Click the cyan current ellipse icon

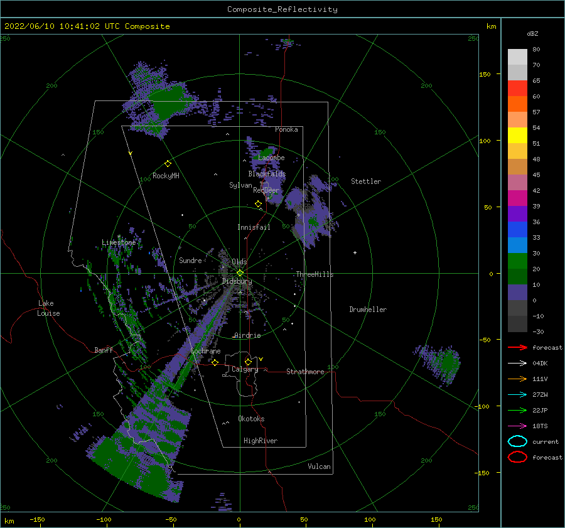point(517,441)
